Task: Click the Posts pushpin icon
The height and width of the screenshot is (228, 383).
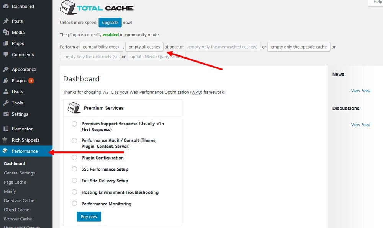Action: pyautogui.click(x=6, y=21)
